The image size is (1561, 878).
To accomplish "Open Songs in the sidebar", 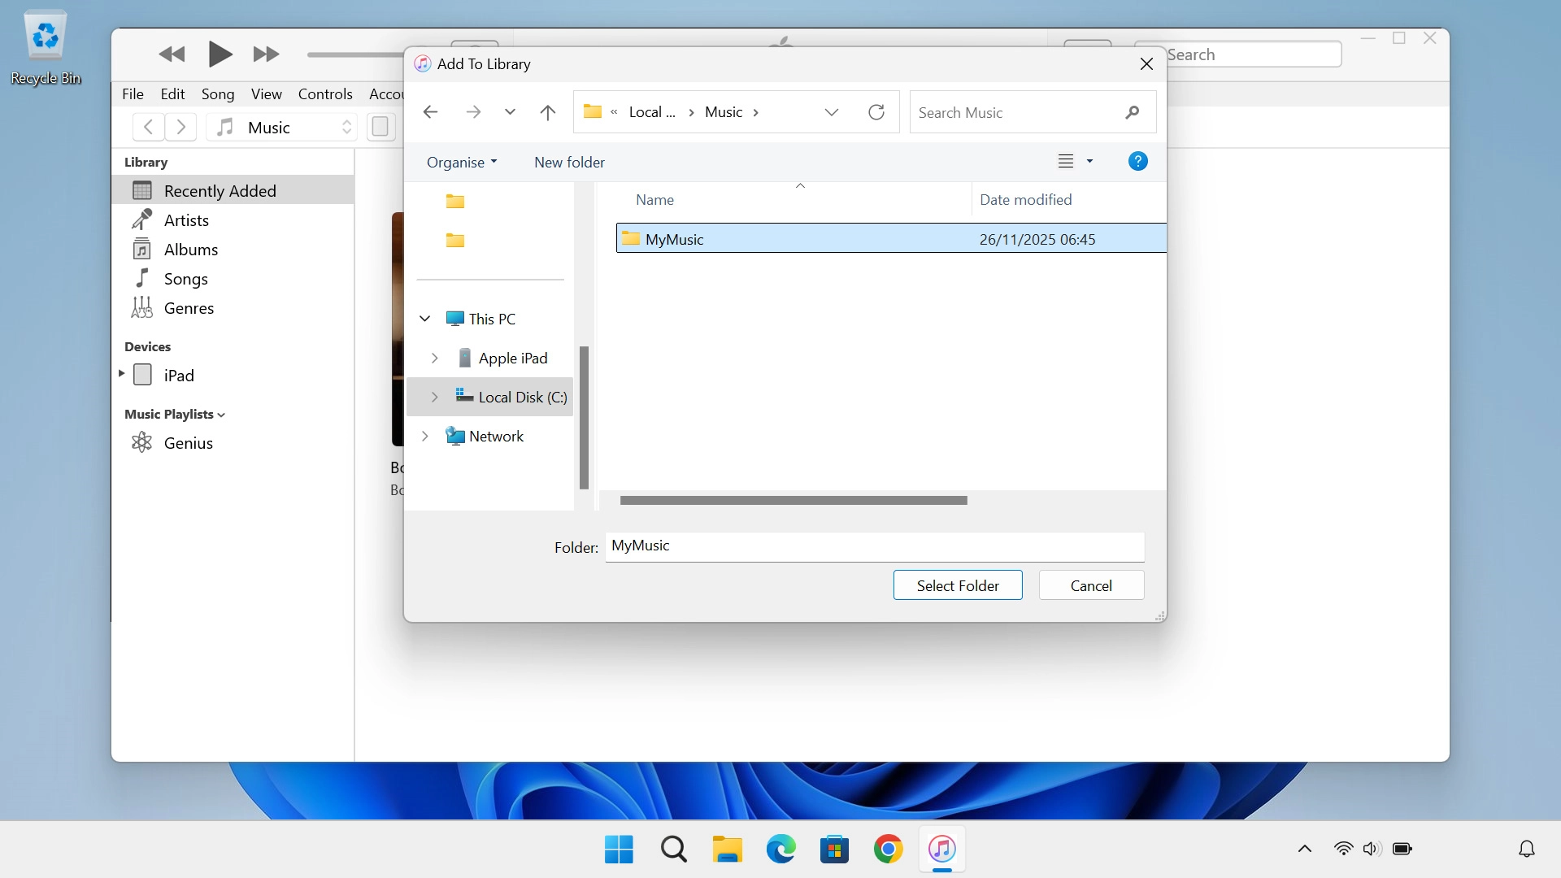I will click(185, 278).
